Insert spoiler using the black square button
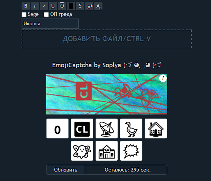 coord(71,6)
